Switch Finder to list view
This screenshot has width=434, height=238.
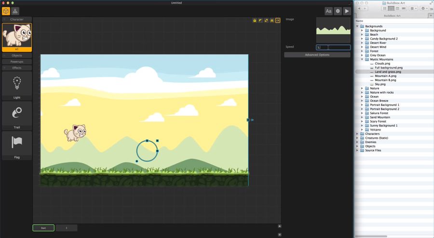(x=391, y=9)
